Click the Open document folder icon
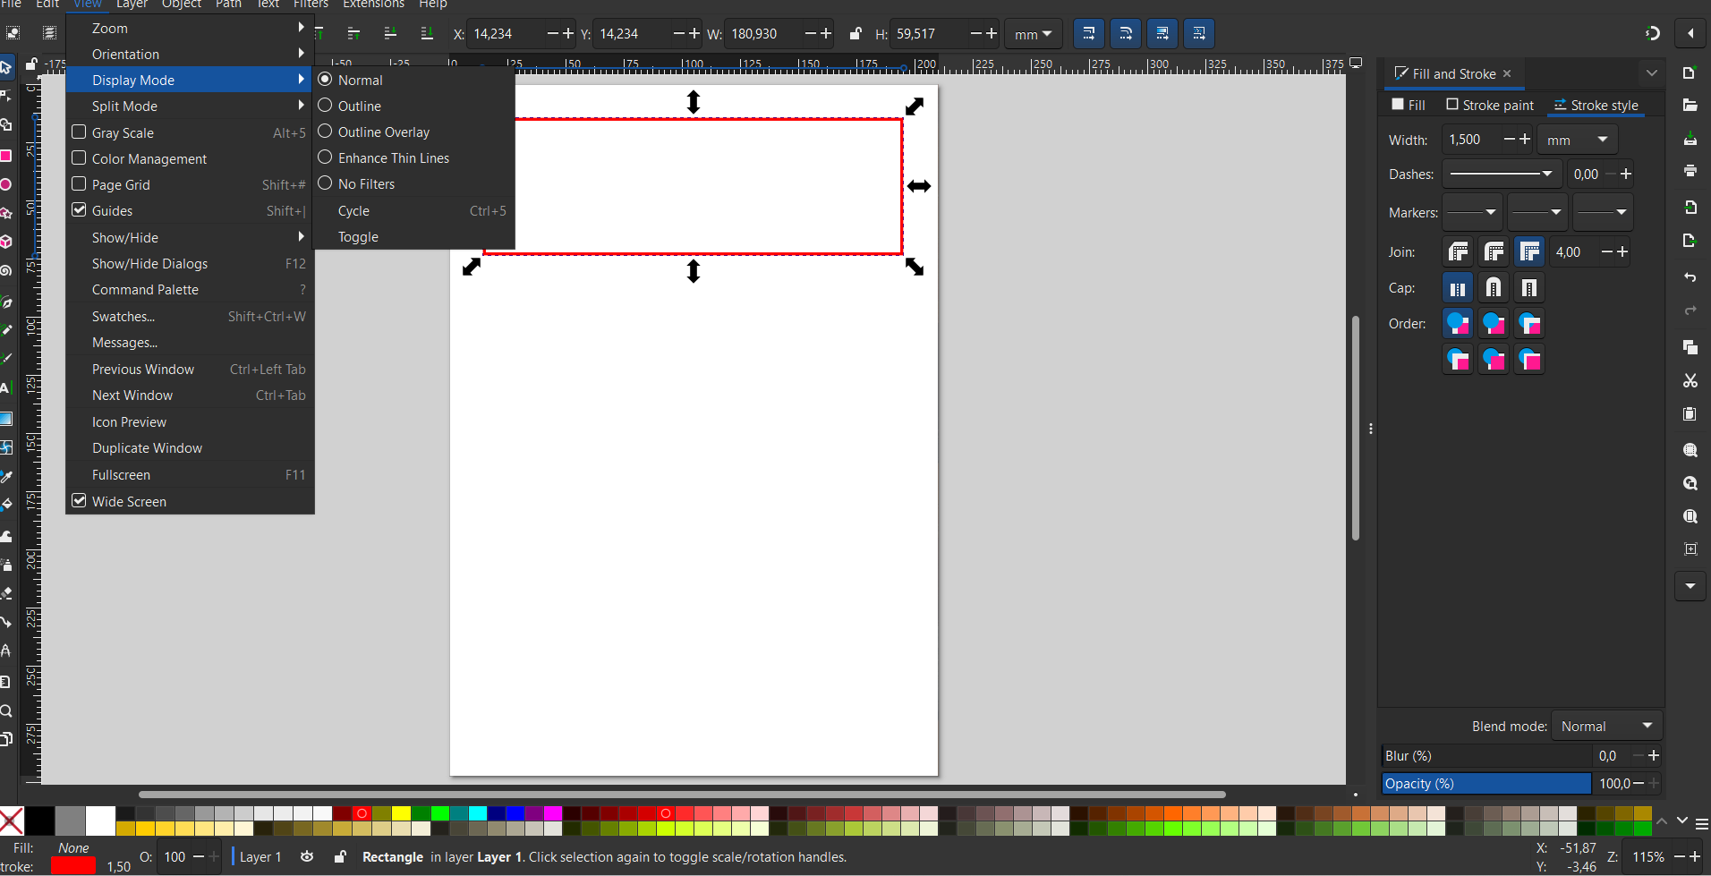 point(1690,106)
